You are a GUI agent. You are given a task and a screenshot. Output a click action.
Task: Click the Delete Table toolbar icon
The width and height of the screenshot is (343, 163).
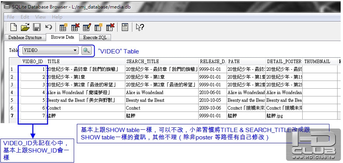75,27
